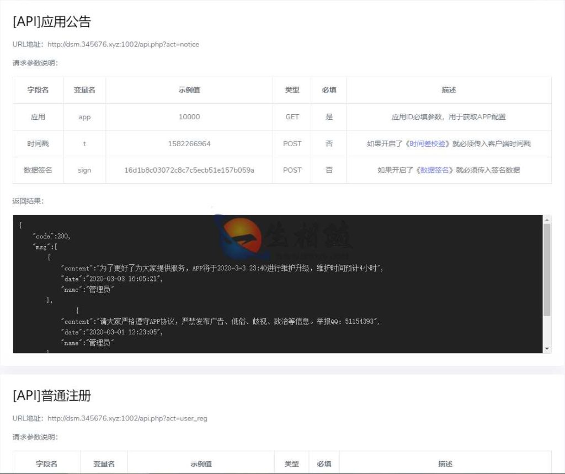The image size is (565, 474).
Task: Select the [API]应用公告 heading
Action: (52, 22)
